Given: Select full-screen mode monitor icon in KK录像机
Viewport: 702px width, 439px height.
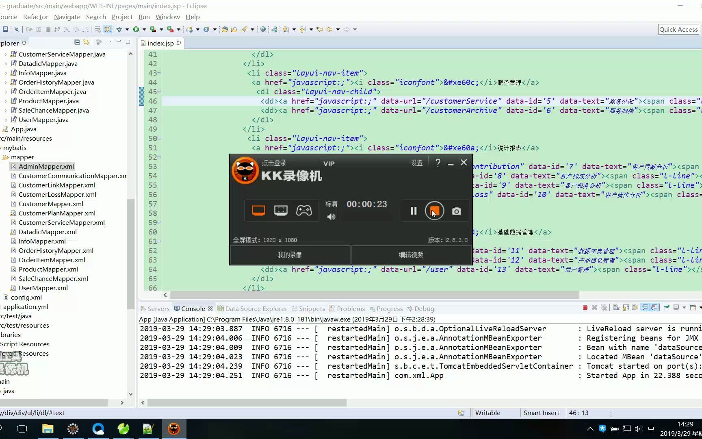Looking at the screenshot, I should click(258, 210).
